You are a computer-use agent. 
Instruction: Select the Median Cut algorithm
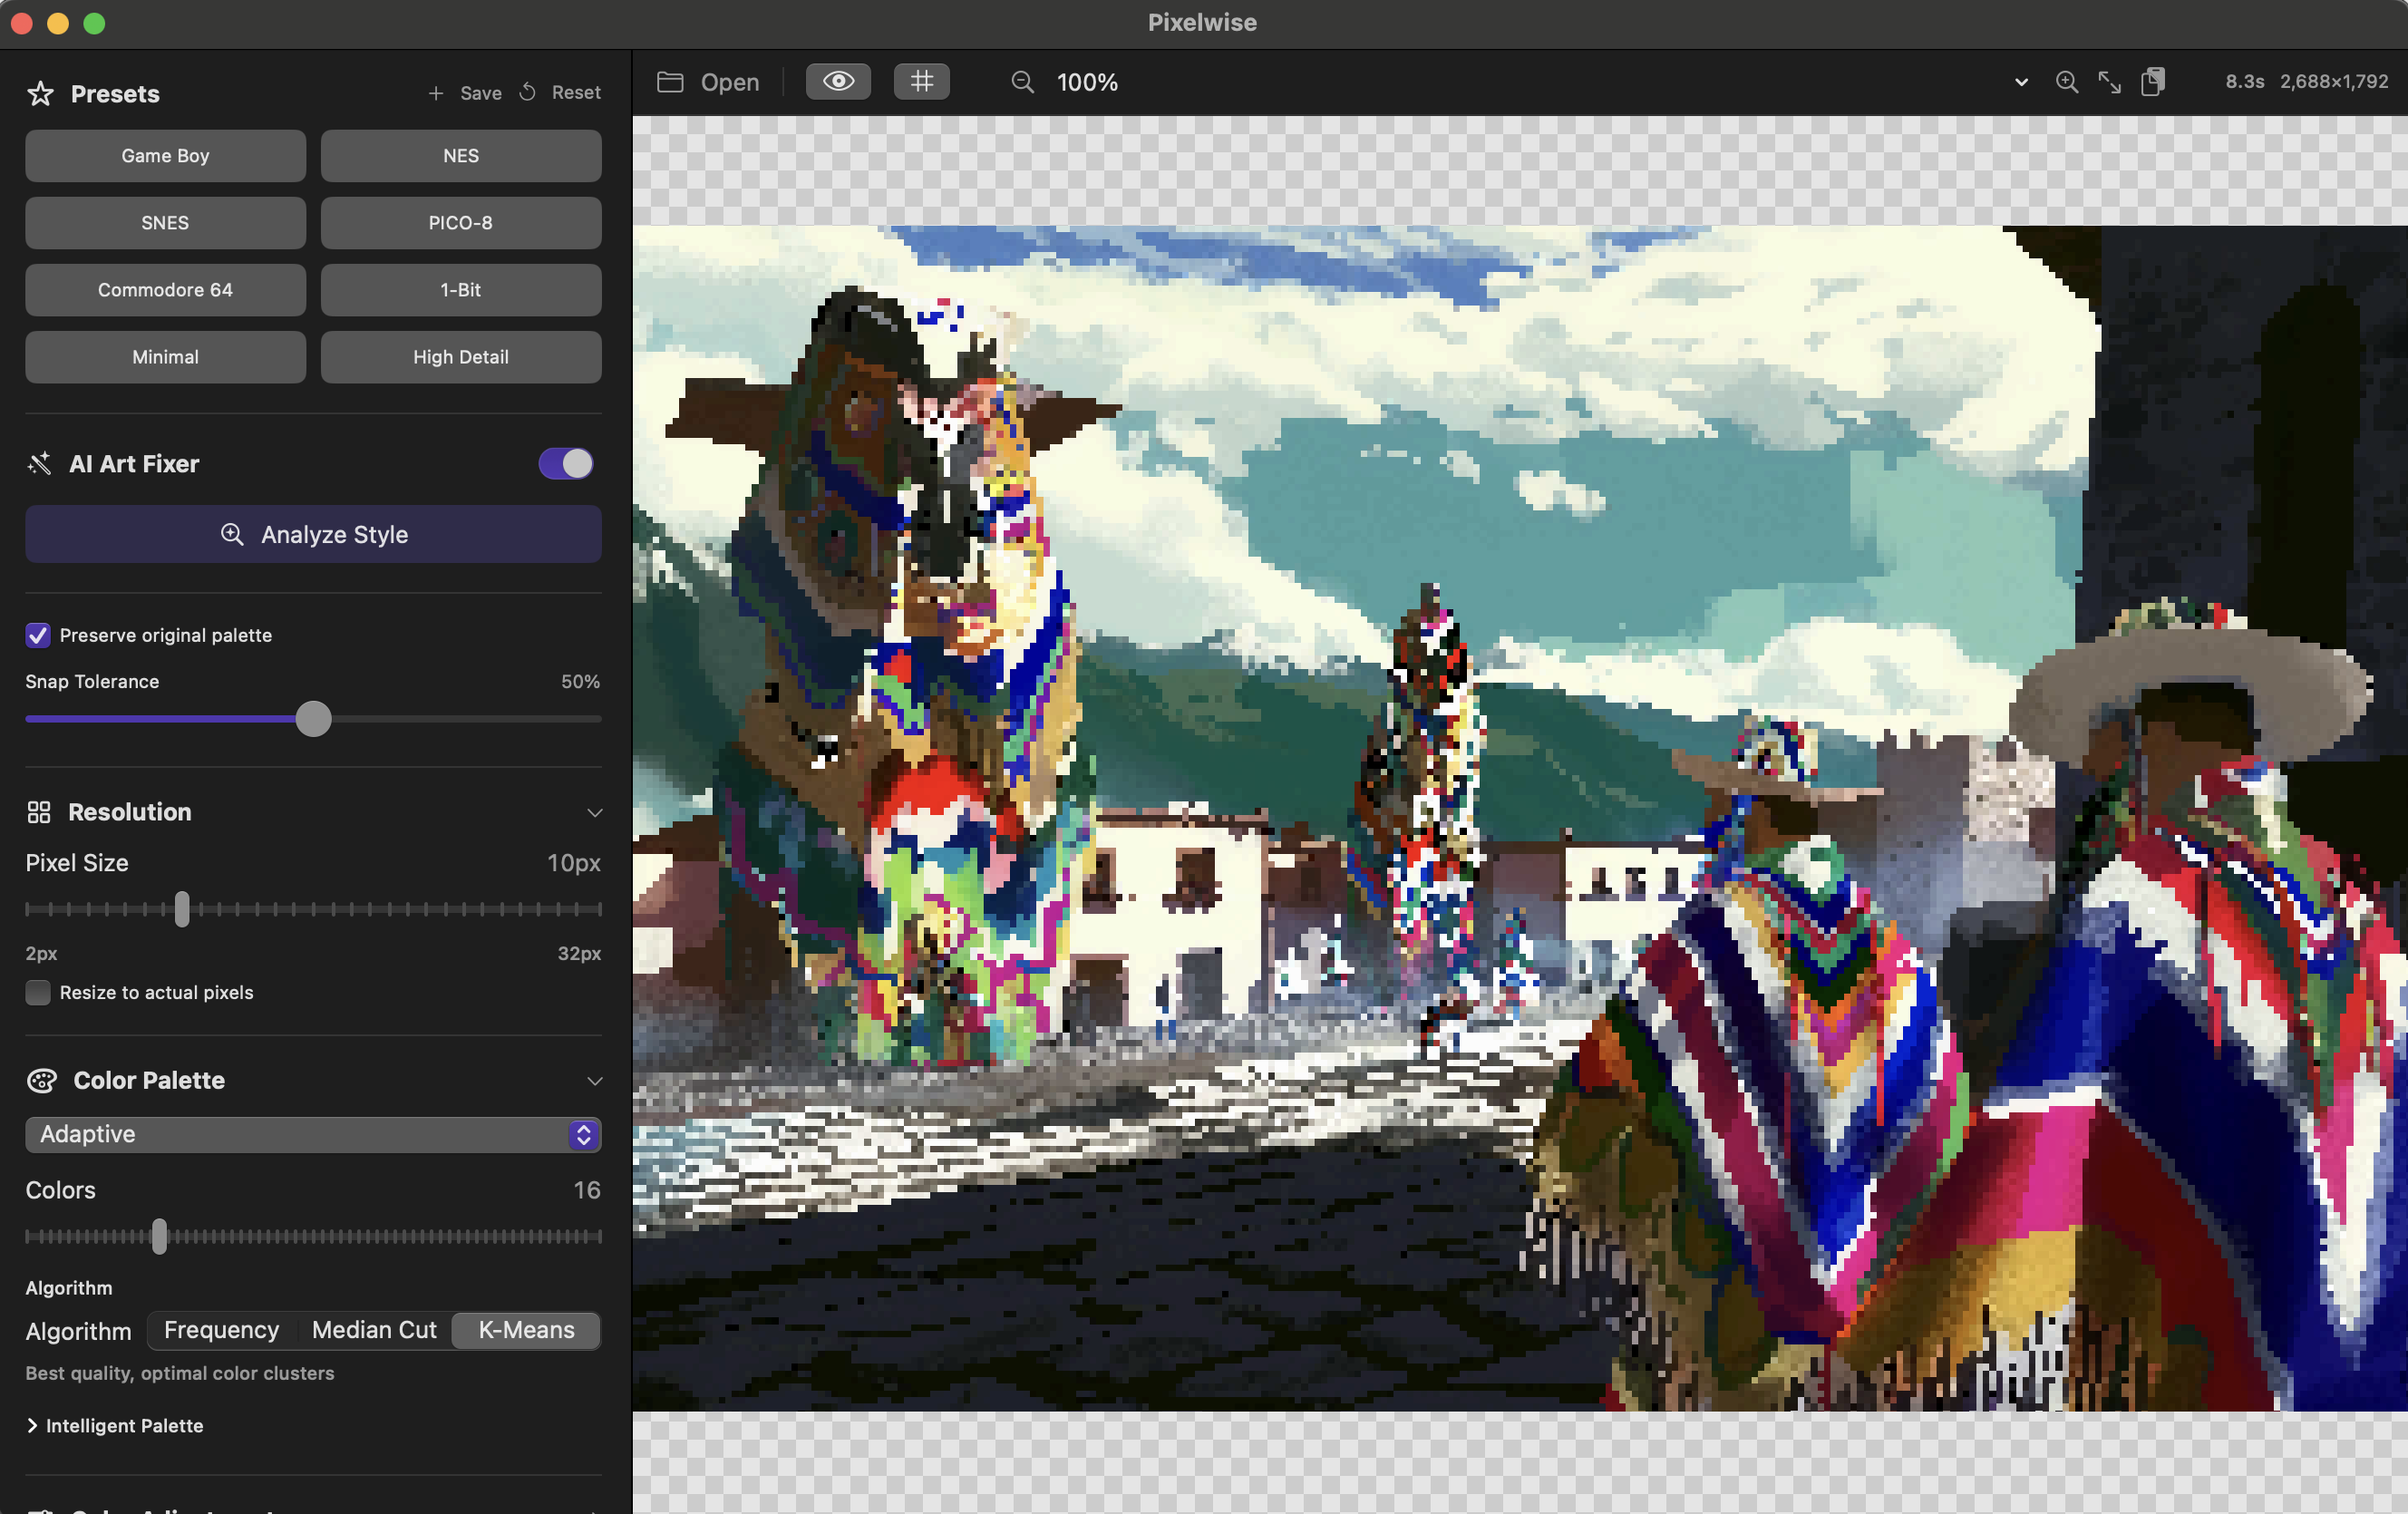click(x=374, y=1330)
